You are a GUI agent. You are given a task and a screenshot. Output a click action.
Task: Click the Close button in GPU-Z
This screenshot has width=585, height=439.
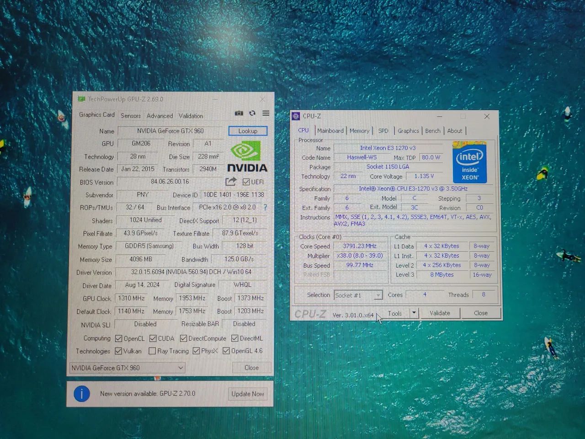click(251, 368)
